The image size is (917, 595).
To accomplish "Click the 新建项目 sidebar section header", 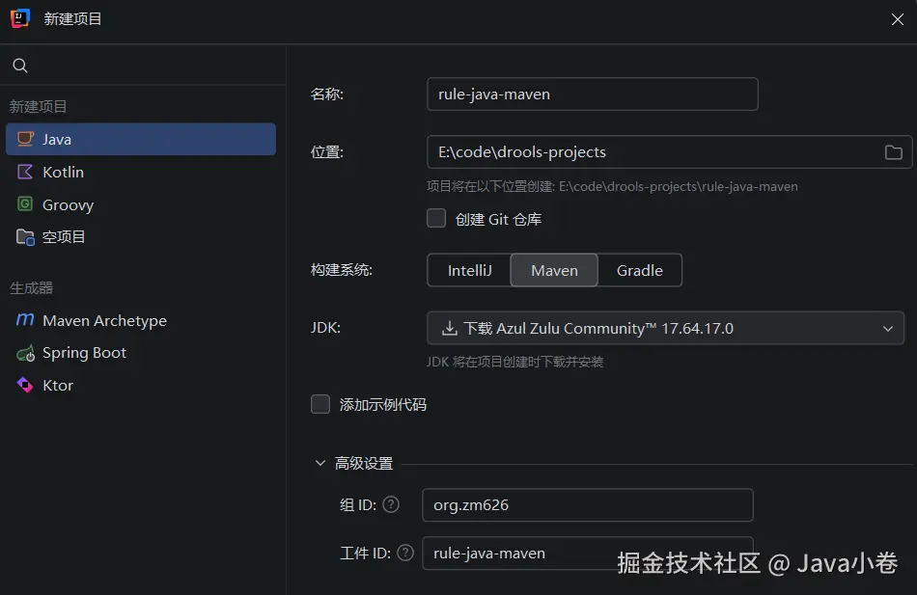I will coord(38,106).
